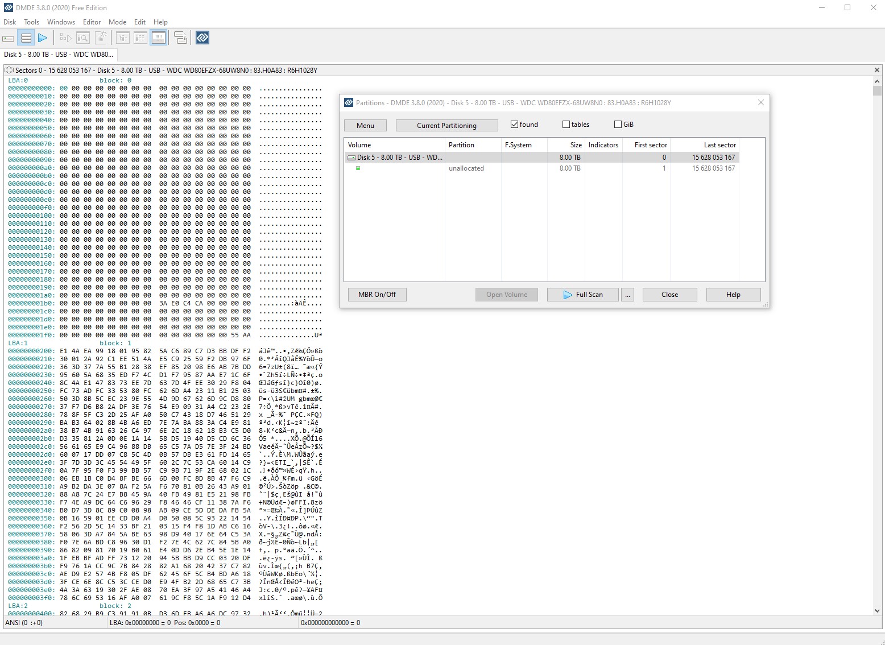The width and height of the screenshot is (885, 645).
Task: Click the Partition column header
Action: [473, 145]
